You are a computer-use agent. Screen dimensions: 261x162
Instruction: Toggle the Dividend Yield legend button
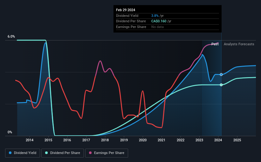(23, 153)
